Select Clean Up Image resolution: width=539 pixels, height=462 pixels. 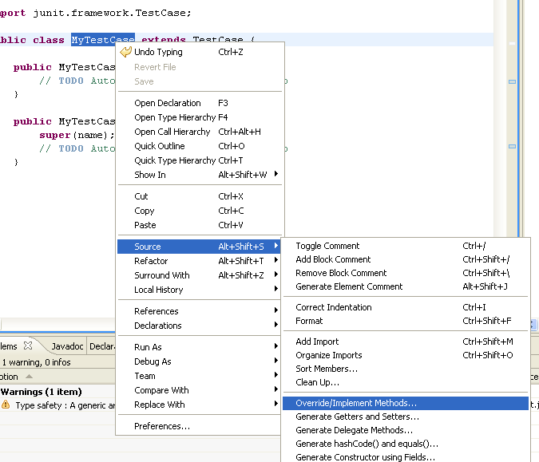pos(406,382)
